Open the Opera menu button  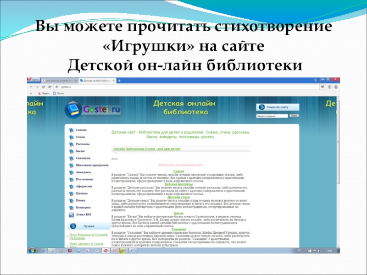pyautogui.click(x=33, y=80)
